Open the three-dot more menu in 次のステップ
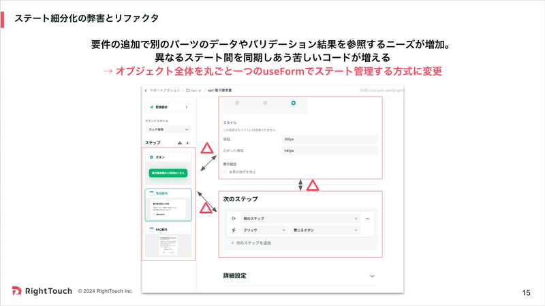This screenshot has height=306, width=545. click(x=367, y=218)
